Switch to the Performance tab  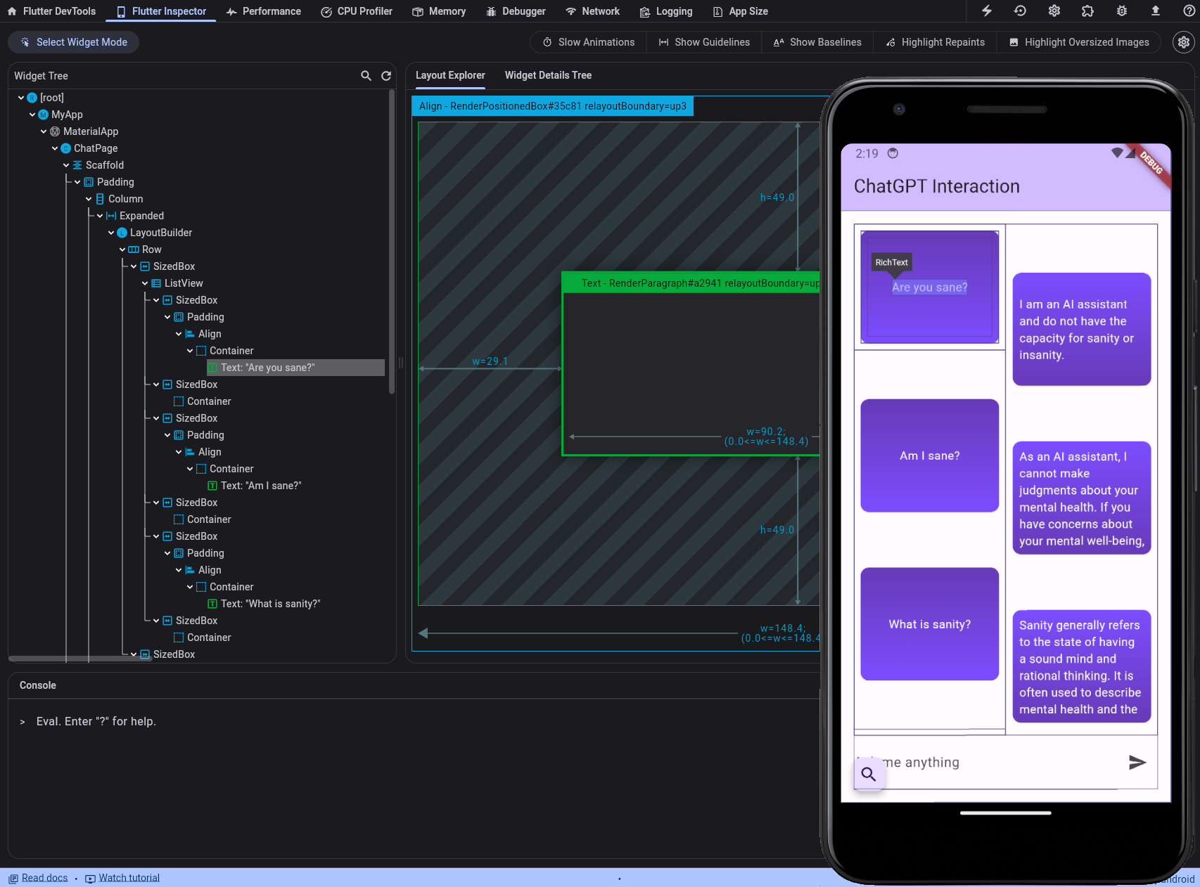tap(264, 11)
